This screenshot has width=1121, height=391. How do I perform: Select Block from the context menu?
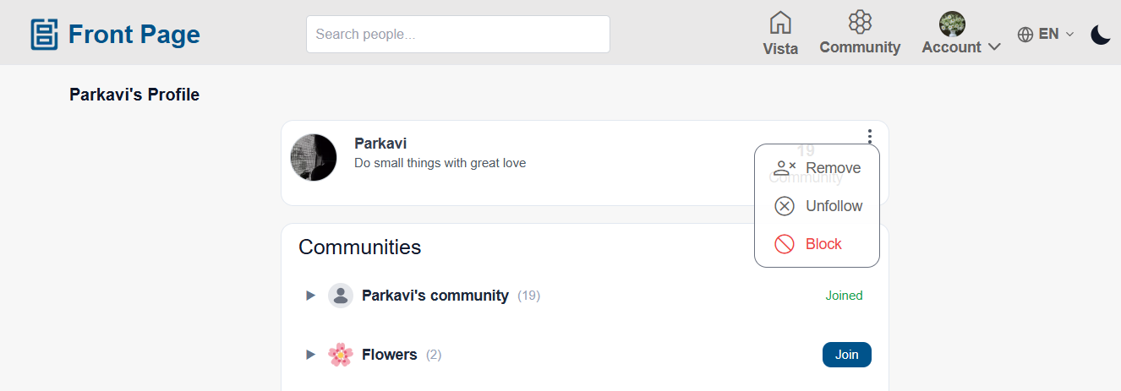(x=817, y=244)
